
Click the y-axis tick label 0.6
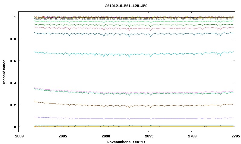click(x=13, y=61)
